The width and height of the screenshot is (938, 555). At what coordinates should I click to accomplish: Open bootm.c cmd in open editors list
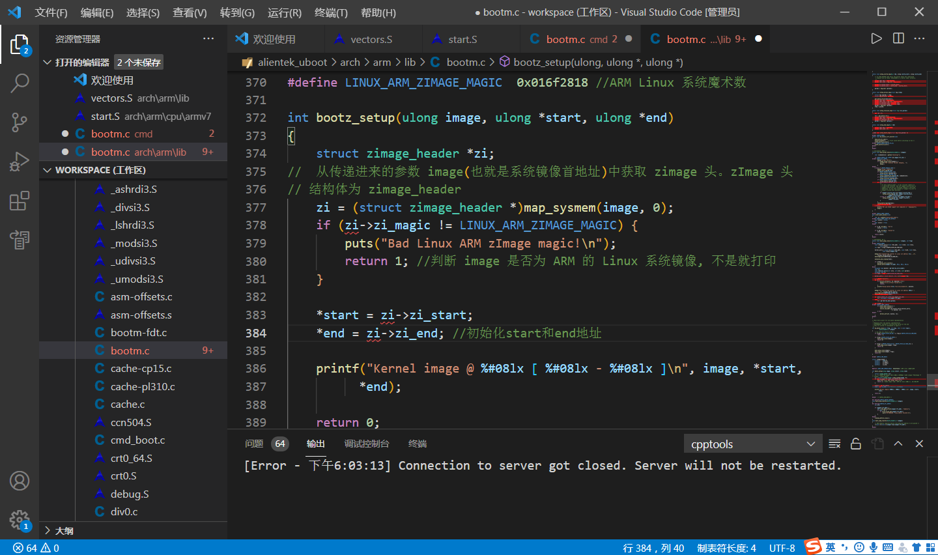tap(133, 134)
